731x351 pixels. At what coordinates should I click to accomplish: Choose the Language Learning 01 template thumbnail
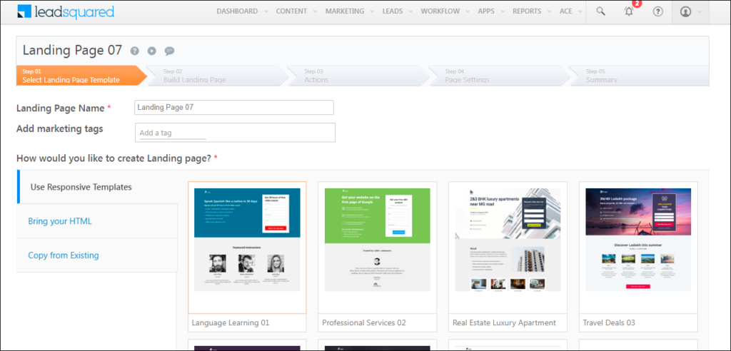pos(247,240)
